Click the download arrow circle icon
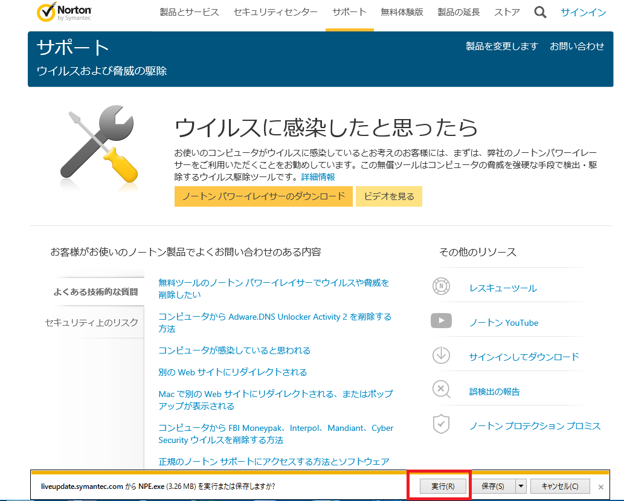Viewport: 624px width, 501px height. [441, 355]
